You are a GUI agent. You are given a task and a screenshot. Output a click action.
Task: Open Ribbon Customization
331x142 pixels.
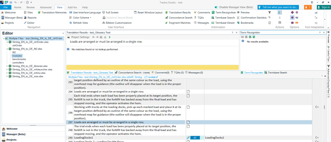pos(117,23)
